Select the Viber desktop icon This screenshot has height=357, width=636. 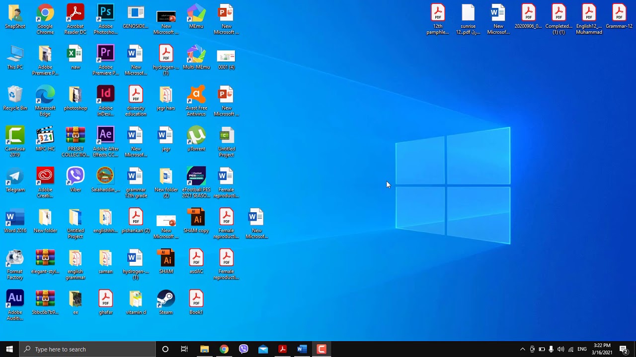point(76,180)
